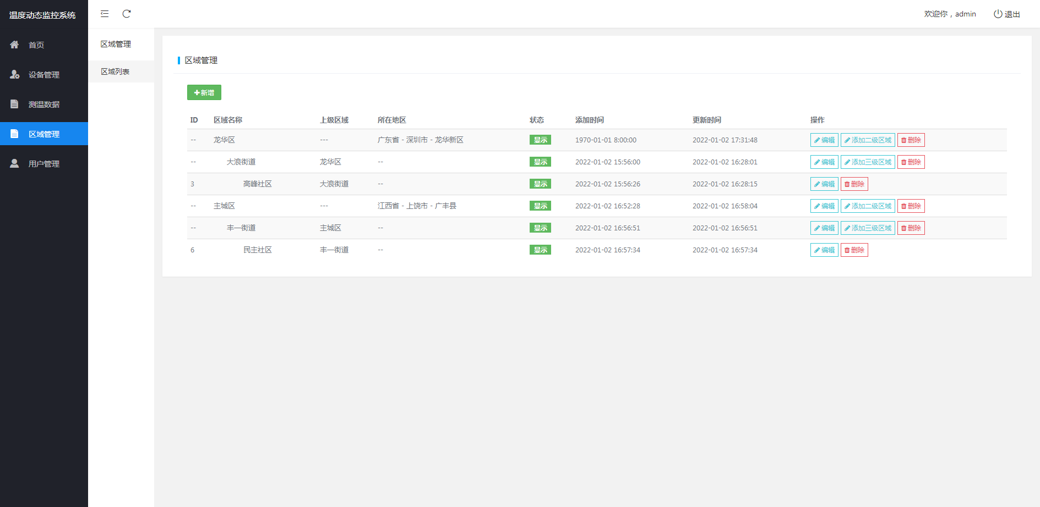Click the power icon to log out

[x=998, y=14]
